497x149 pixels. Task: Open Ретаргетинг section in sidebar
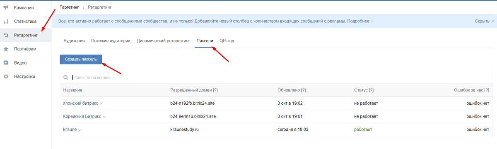point(26,36)
